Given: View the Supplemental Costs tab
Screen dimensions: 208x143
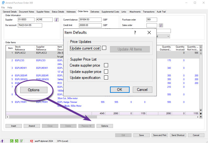Looking at the screenshot, I should pos(110,12).
